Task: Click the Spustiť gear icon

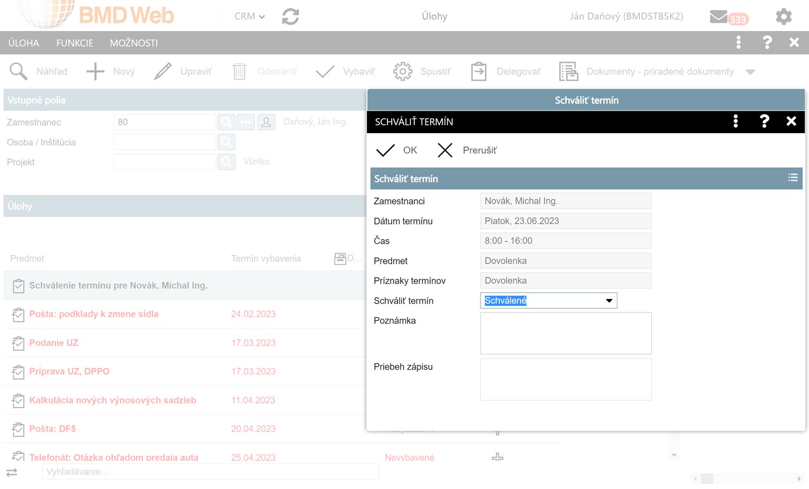Action: coord(402,72)
